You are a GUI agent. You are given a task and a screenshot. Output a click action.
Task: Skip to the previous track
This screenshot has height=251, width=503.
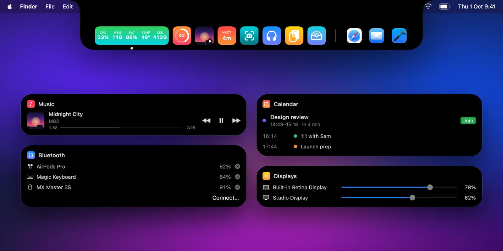pyautogui.click(x=207, y=120)
